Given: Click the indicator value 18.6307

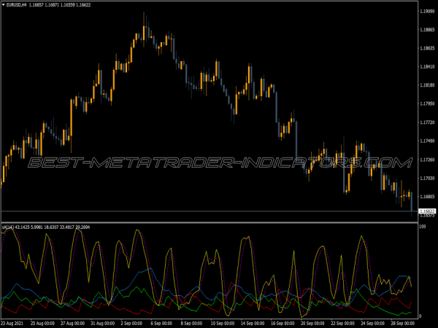Looking at the screenshot, I should [51, 227].
